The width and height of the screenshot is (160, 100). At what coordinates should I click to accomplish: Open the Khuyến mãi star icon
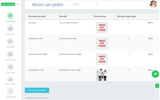pos(10,91)
